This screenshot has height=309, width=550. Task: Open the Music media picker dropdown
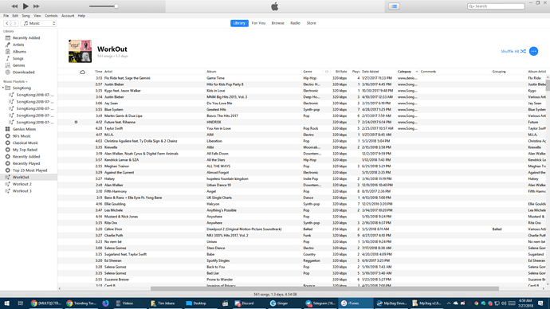[x=38, y=23]
